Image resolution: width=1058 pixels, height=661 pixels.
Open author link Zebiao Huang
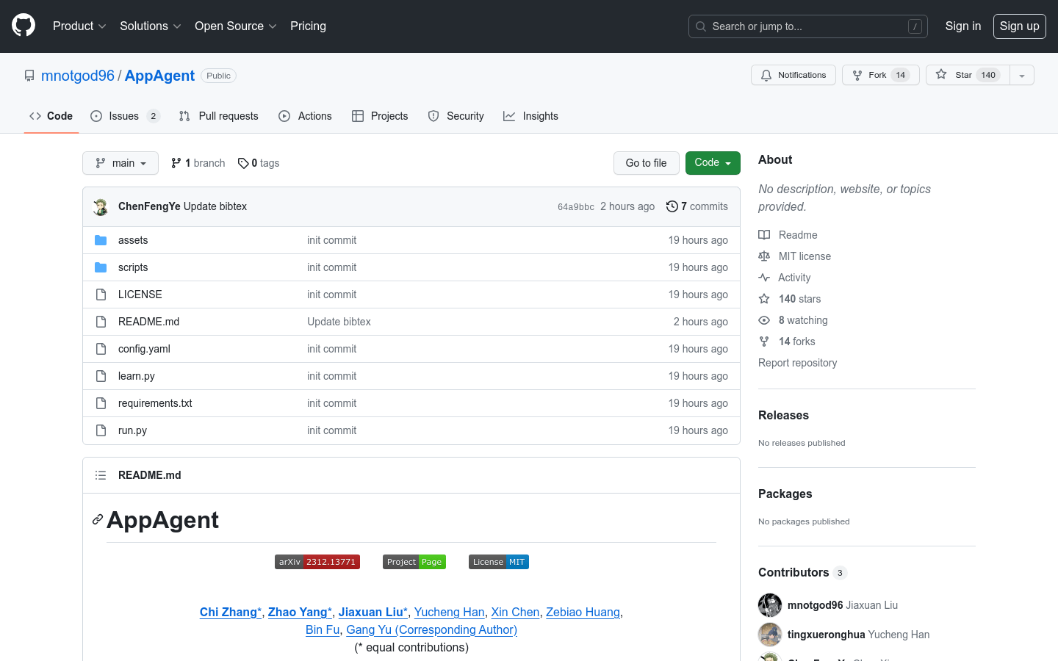[x=583, y=612]
